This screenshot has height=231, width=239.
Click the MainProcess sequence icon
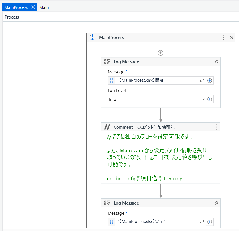[x=93, y=37]
